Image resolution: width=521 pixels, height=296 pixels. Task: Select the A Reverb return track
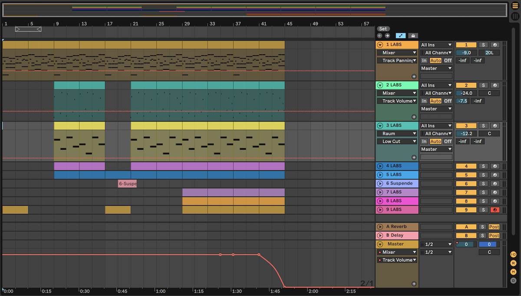pyautogui.click(x=397, y=227)
